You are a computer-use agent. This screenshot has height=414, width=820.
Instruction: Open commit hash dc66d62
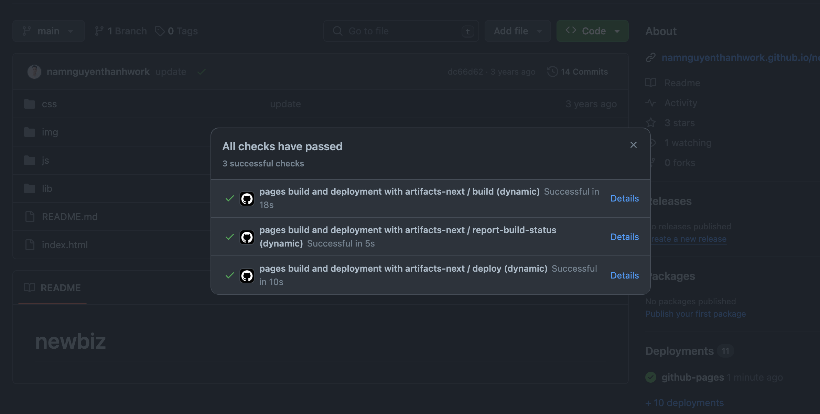[x=465, y=72]
